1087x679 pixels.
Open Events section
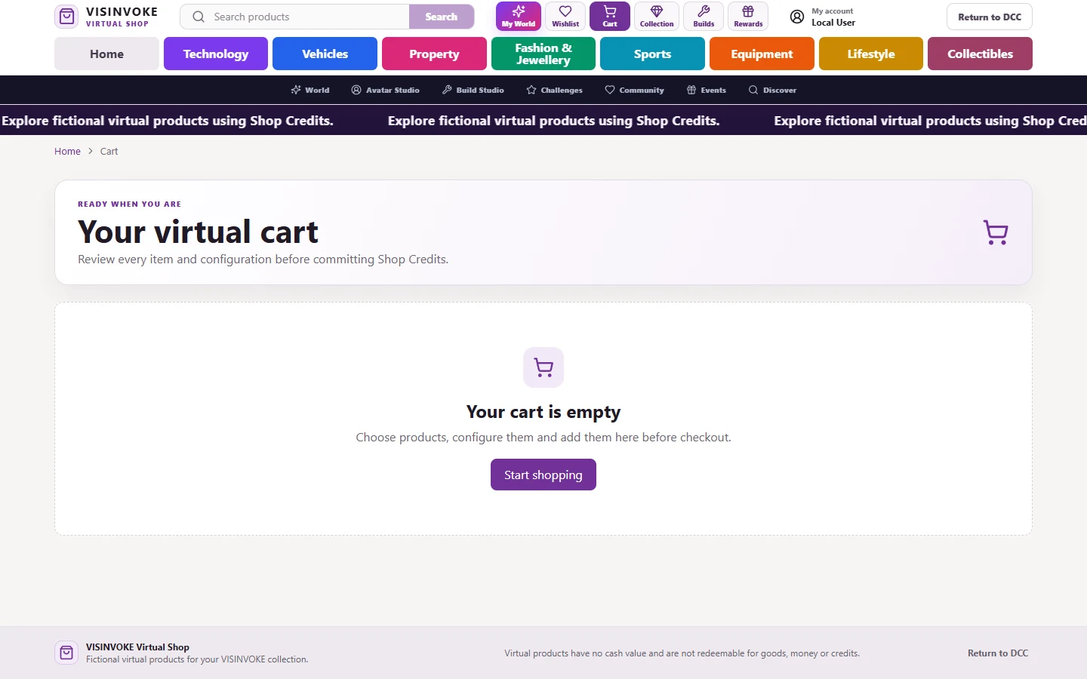(x=706, y=90)
